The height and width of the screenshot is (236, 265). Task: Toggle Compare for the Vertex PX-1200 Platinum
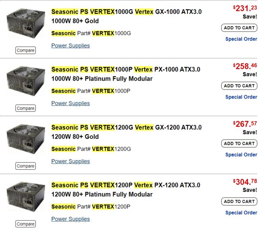click(x=25, y=224)
